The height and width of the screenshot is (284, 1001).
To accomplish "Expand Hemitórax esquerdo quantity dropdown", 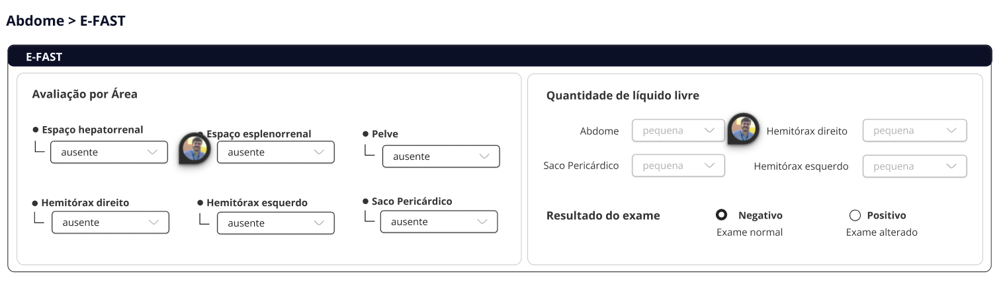I will tap(914, 166).
